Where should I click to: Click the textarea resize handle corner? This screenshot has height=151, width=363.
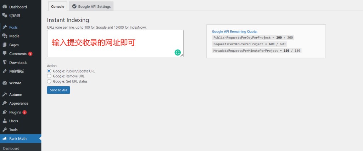click(x=182, y=56)
